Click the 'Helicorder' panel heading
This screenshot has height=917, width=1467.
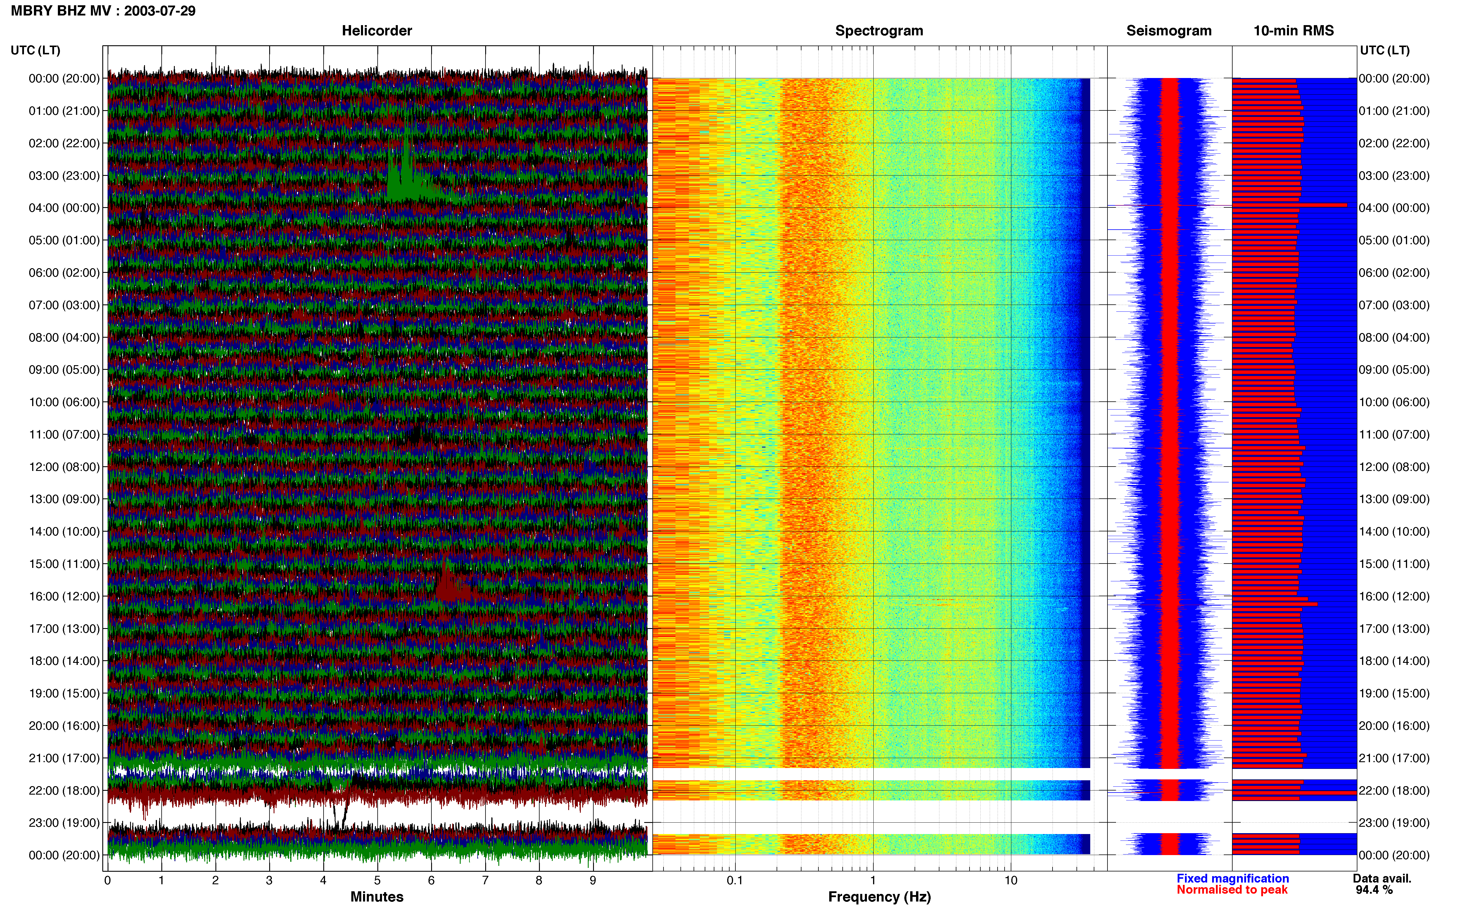(x=377, y=30)
